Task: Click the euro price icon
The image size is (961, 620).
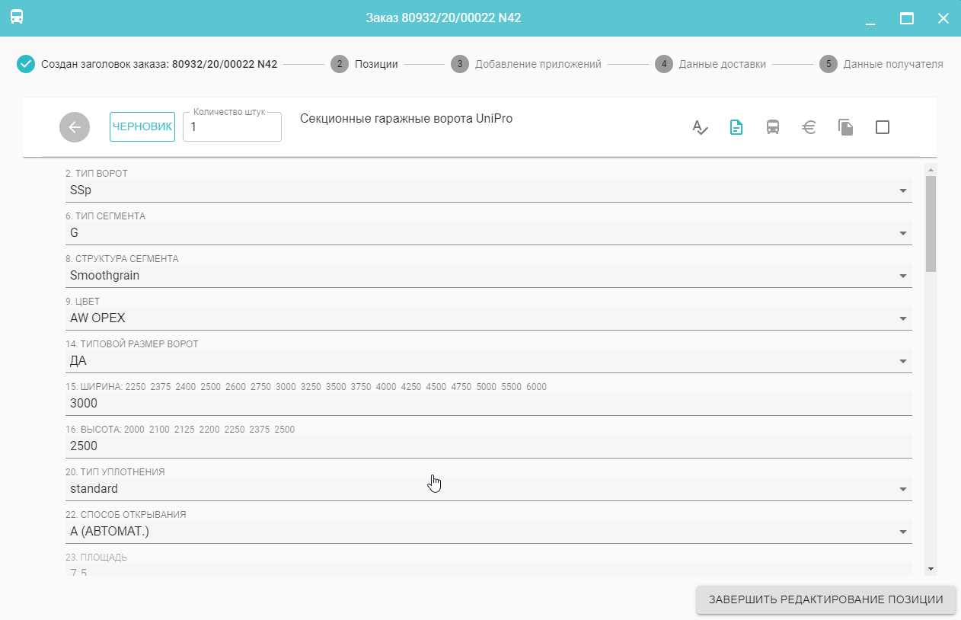Action: pyautogui.click(x=809, y=127)
